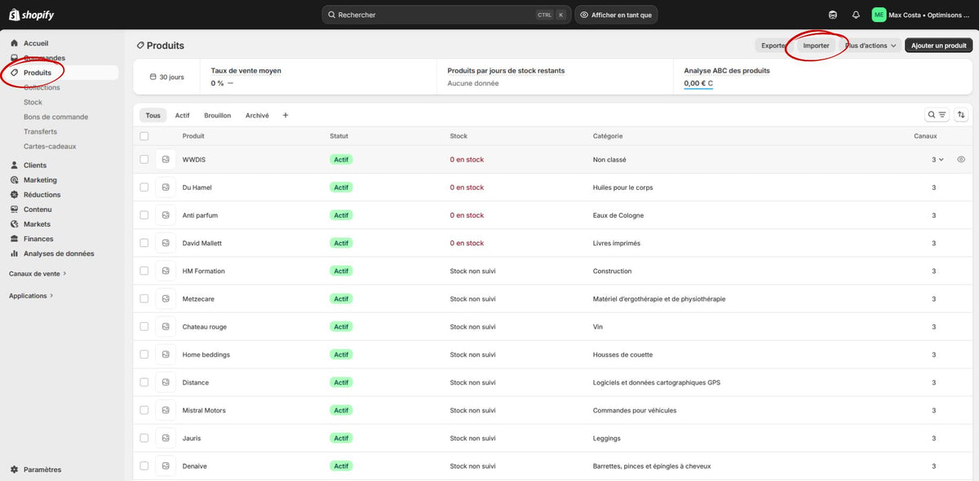Screen dimensions: 979x481
Task: Open Transferts in the sidebar
Action: [40, 131]
